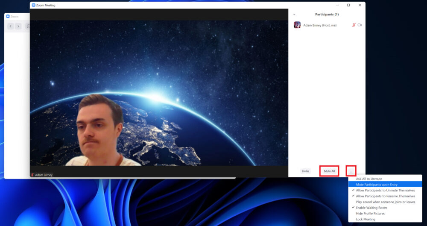Click the Zoom Meeting window title text
This screenshot has width=427, height=226.
point(46,5)
